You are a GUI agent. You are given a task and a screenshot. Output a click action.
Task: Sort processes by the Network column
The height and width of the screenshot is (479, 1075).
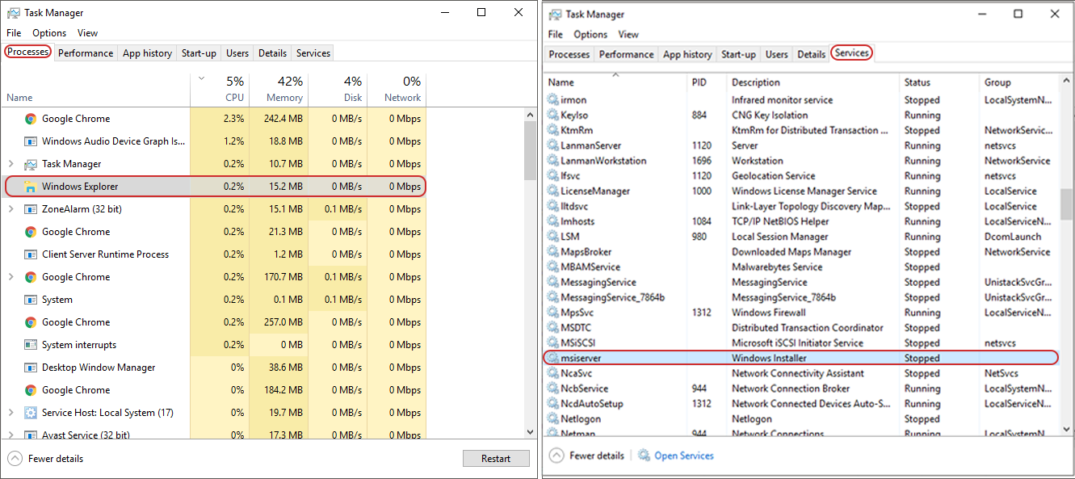pyautogui.click(x=397, y=89)
